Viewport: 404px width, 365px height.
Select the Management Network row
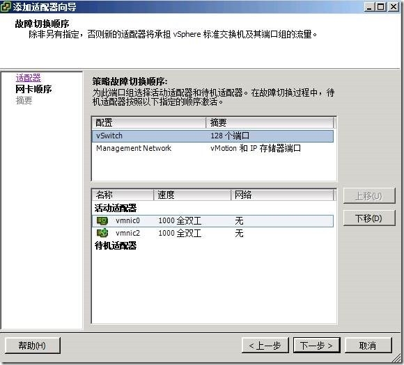click(x=212, y=148)
